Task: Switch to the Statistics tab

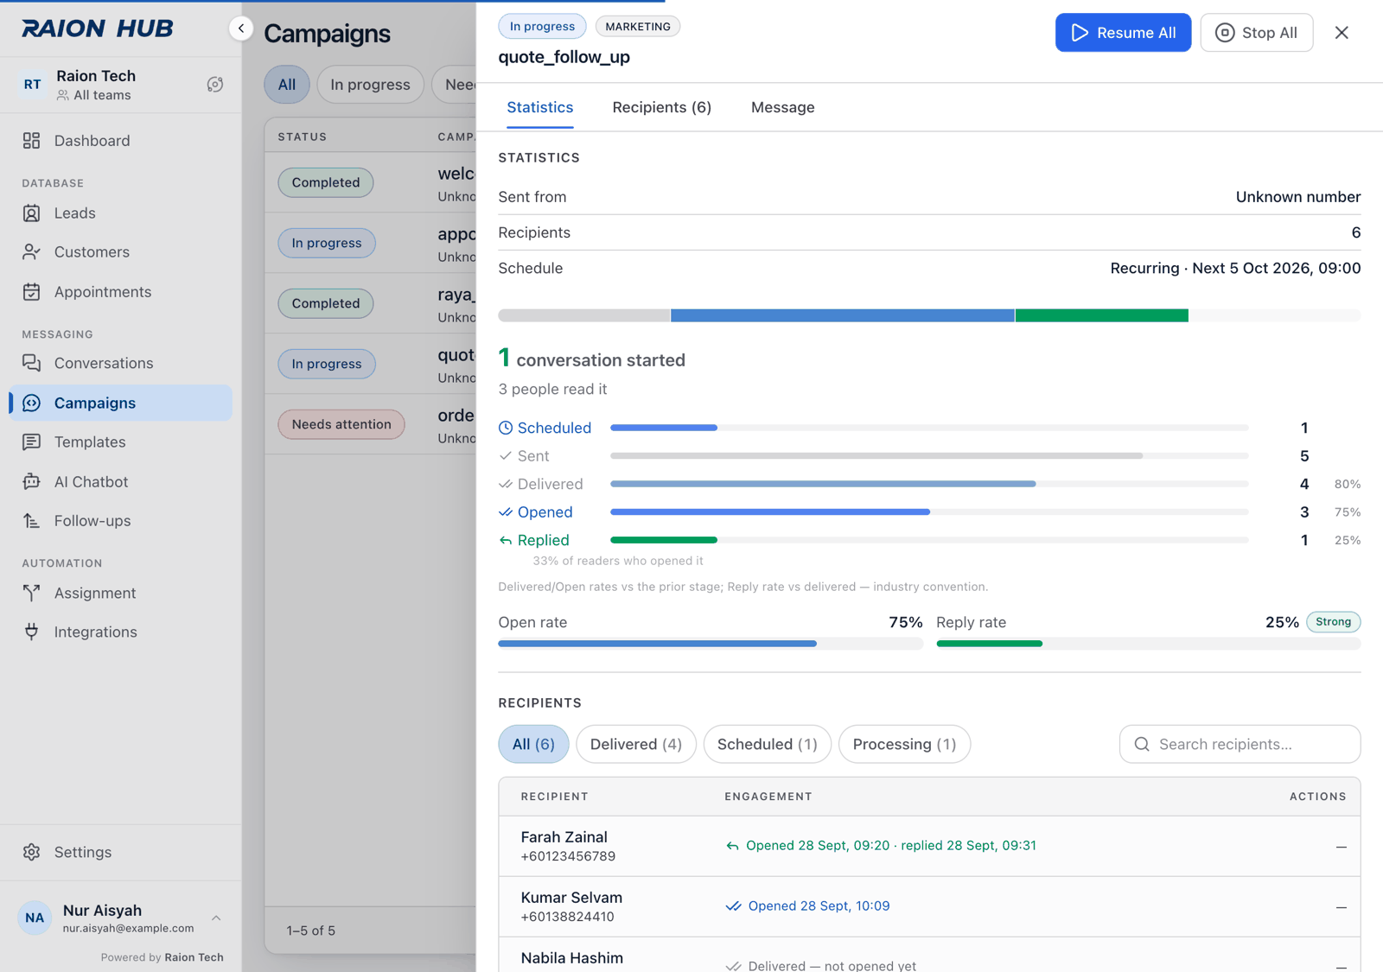Action: pyautogui.click(x=540, y=107)
